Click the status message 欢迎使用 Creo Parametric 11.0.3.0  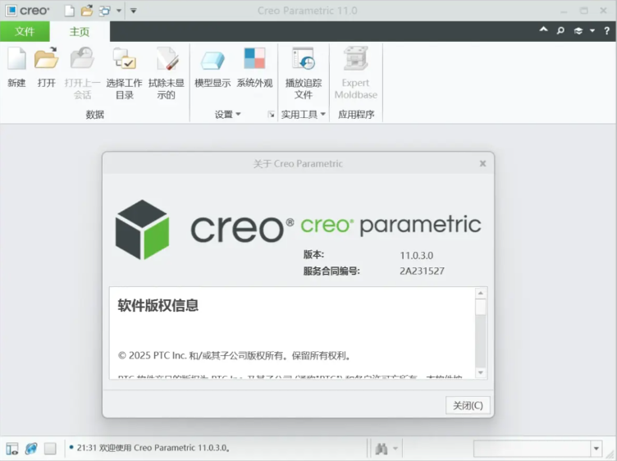click(x=164, y=448)
